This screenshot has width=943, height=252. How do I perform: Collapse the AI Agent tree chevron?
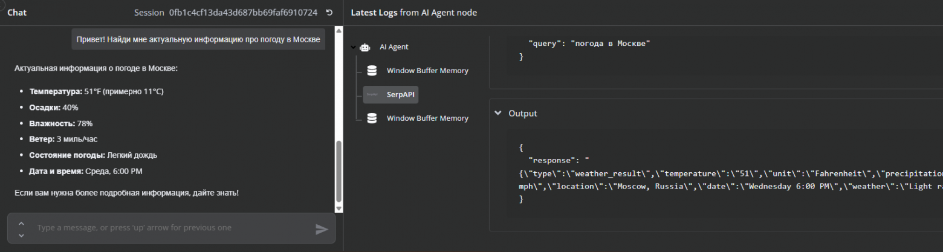click(x=353, y=47)
